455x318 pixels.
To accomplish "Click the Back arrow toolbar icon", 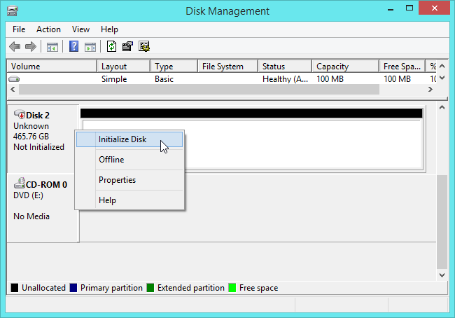I will pyautogui.click(x=15, y=47).
